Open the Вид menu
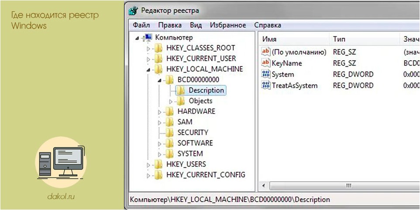 pyautogui.click(x=196, y=25)
